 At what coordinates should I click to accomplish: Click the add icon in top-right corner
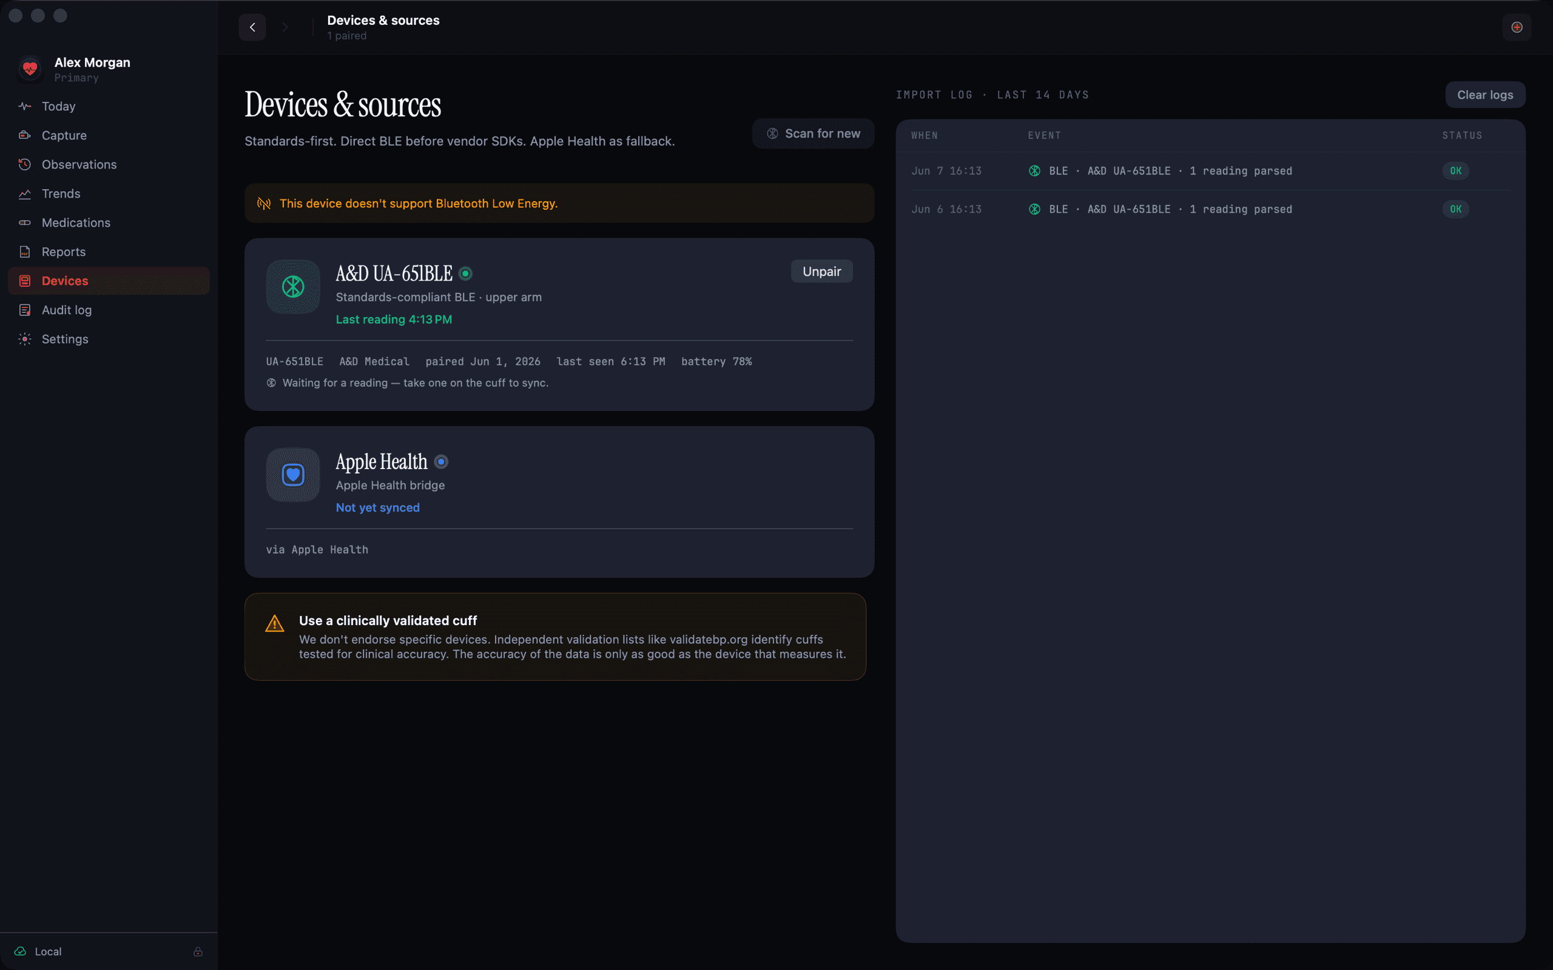click(x=1517, y=27)
